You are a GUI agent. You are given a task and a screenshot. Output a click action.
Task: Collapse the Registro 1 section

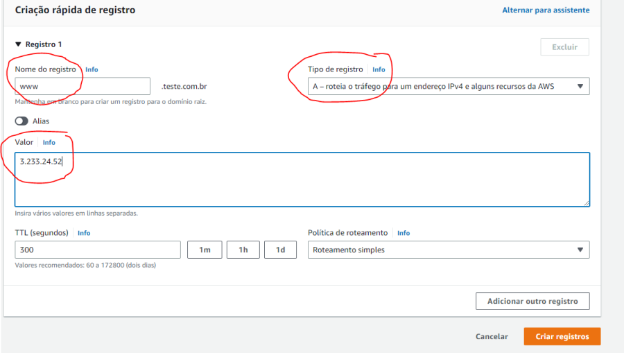coord(19,44)
